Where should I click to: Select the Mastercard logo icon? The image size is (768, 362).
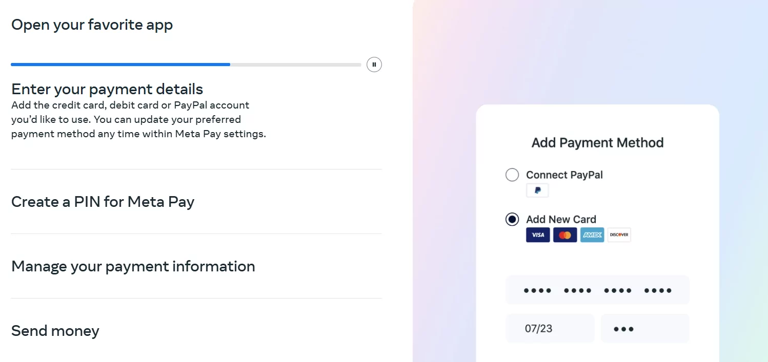click(565, 235)
